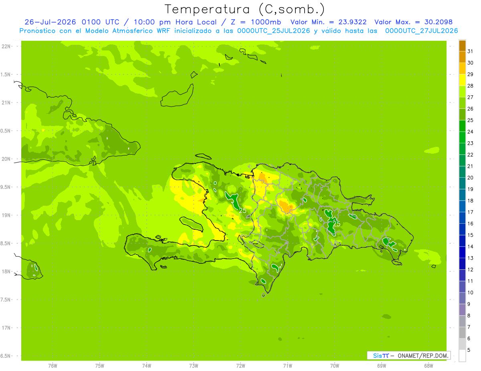Click the 8.5N latitude axis label

tap(6, 243)
